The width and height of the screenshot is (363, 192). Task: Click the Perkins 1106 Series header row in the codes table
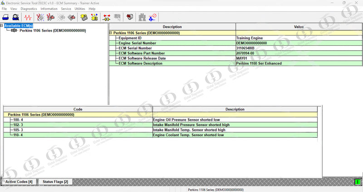(x=161, y=115)
